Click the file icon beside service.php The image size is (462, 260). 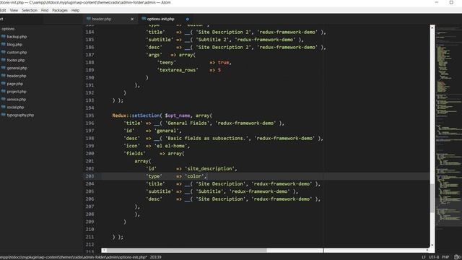pyautogui.click(x=3, y=100)
